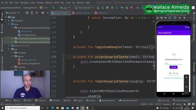
Task: Click emulator rotate left icon
Action: pos(170,18)
